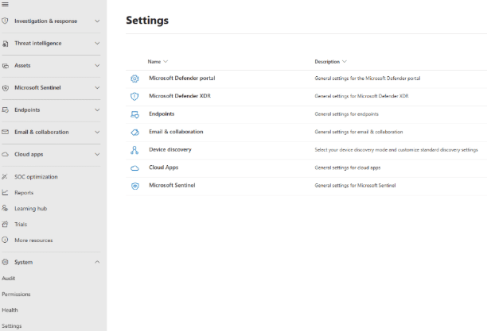Screen dimensions: 487x331
Task: Click the Learning hub sidebar icon
Action: [x=6, y=208]
